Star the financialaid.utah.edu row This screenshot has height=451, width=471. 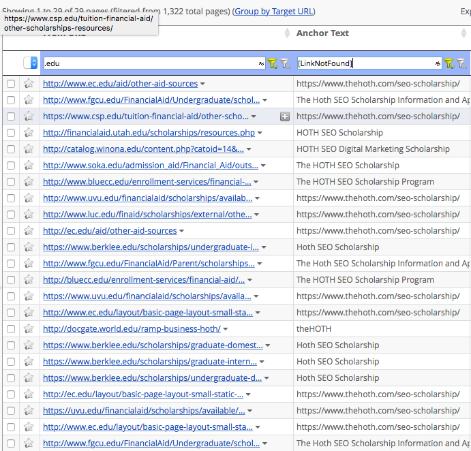(x=29, y=132)
